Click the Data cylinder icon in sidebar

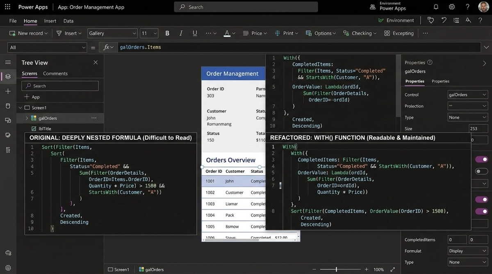[8, 106]
